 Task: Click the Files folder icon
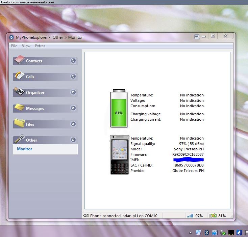[20, 123]
